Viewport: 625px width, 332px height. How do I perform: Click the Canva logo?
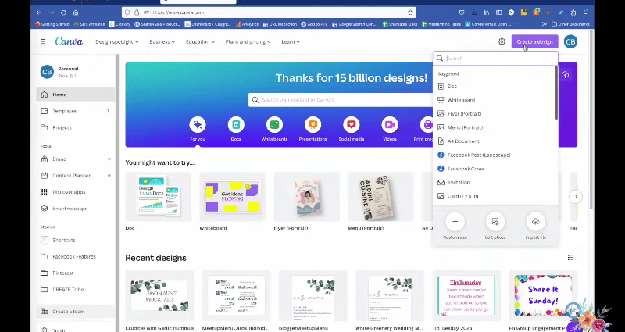tap(69, 41)
